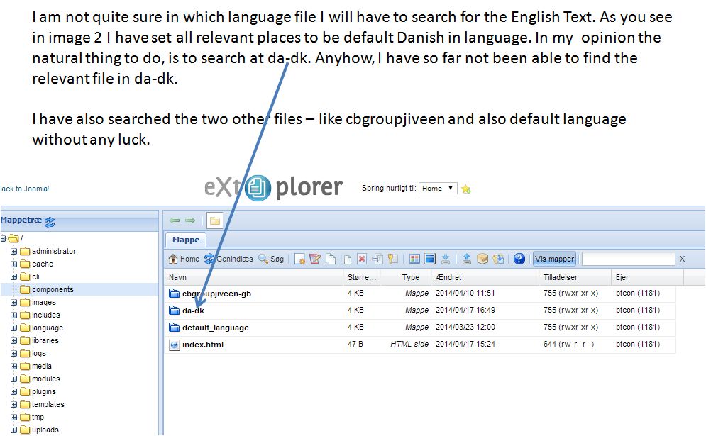Select the index.html file
This screenshot has width=706, height=436.
pos(419,345)
